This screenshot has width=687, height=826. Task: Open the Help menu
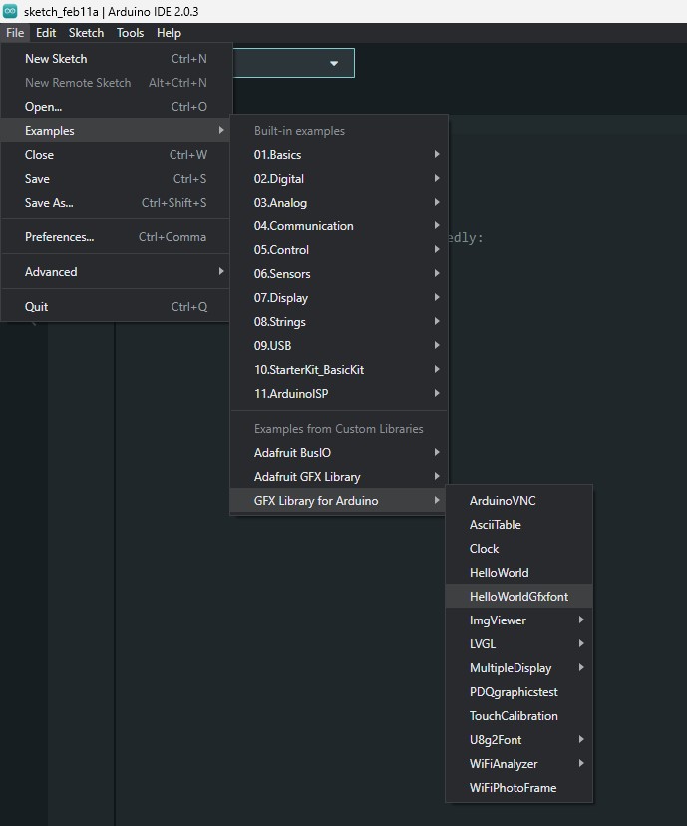click(169, 33)
